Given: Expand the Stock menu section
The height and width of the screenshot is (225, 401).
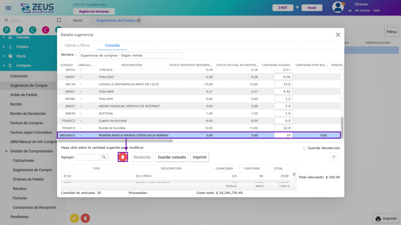Looking at the screenshot, I should (x=4, y=56).
